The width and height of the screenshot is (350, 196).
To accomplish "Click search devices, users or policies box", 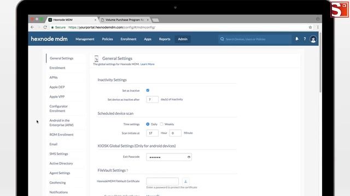I will (x=255, y=39).
